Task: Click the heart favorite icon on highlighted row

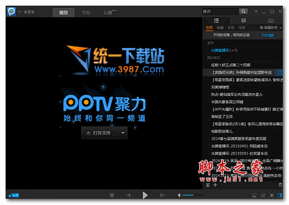Action: [279, 72]
